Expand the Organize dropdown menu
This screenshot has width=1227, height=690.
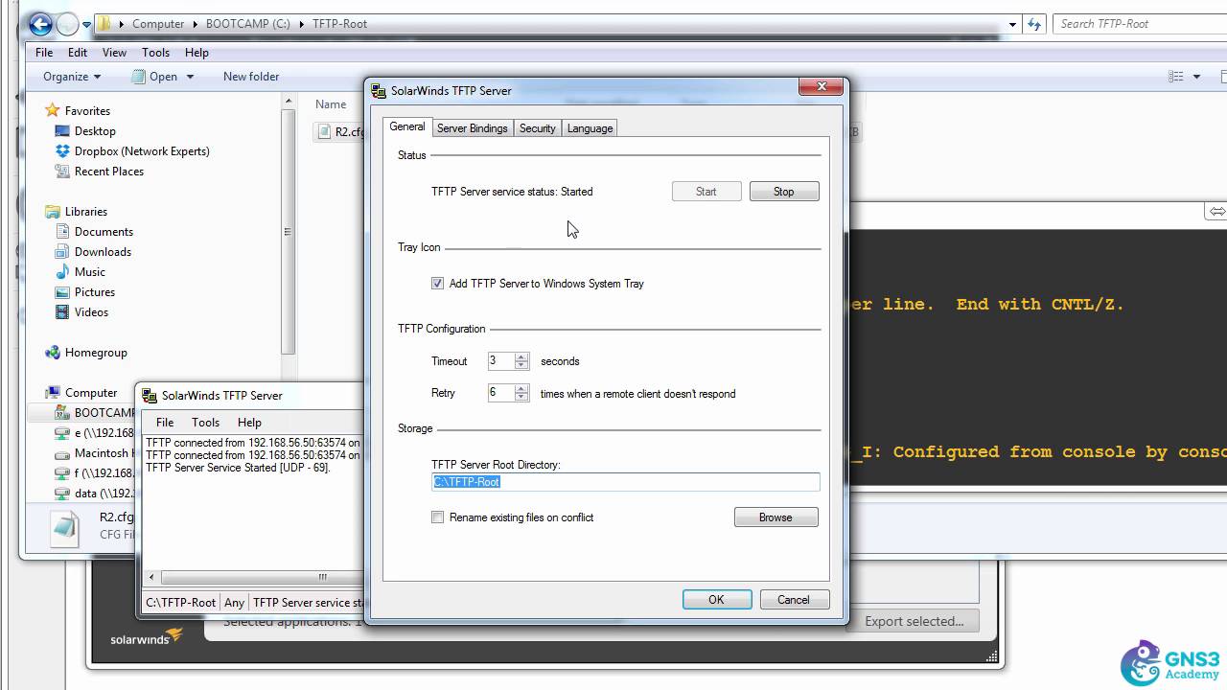point(72,77)
